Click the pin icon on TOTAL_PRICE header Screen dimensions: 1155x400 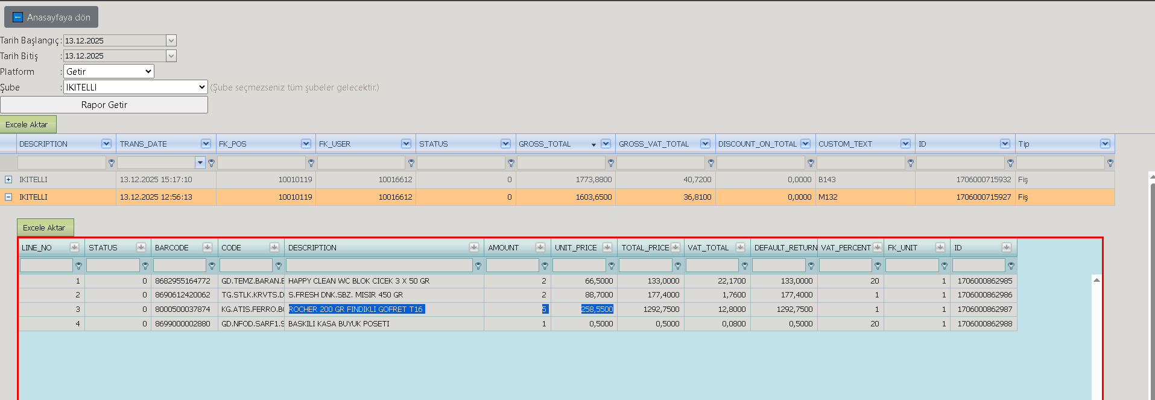click(x=676, y=247)
